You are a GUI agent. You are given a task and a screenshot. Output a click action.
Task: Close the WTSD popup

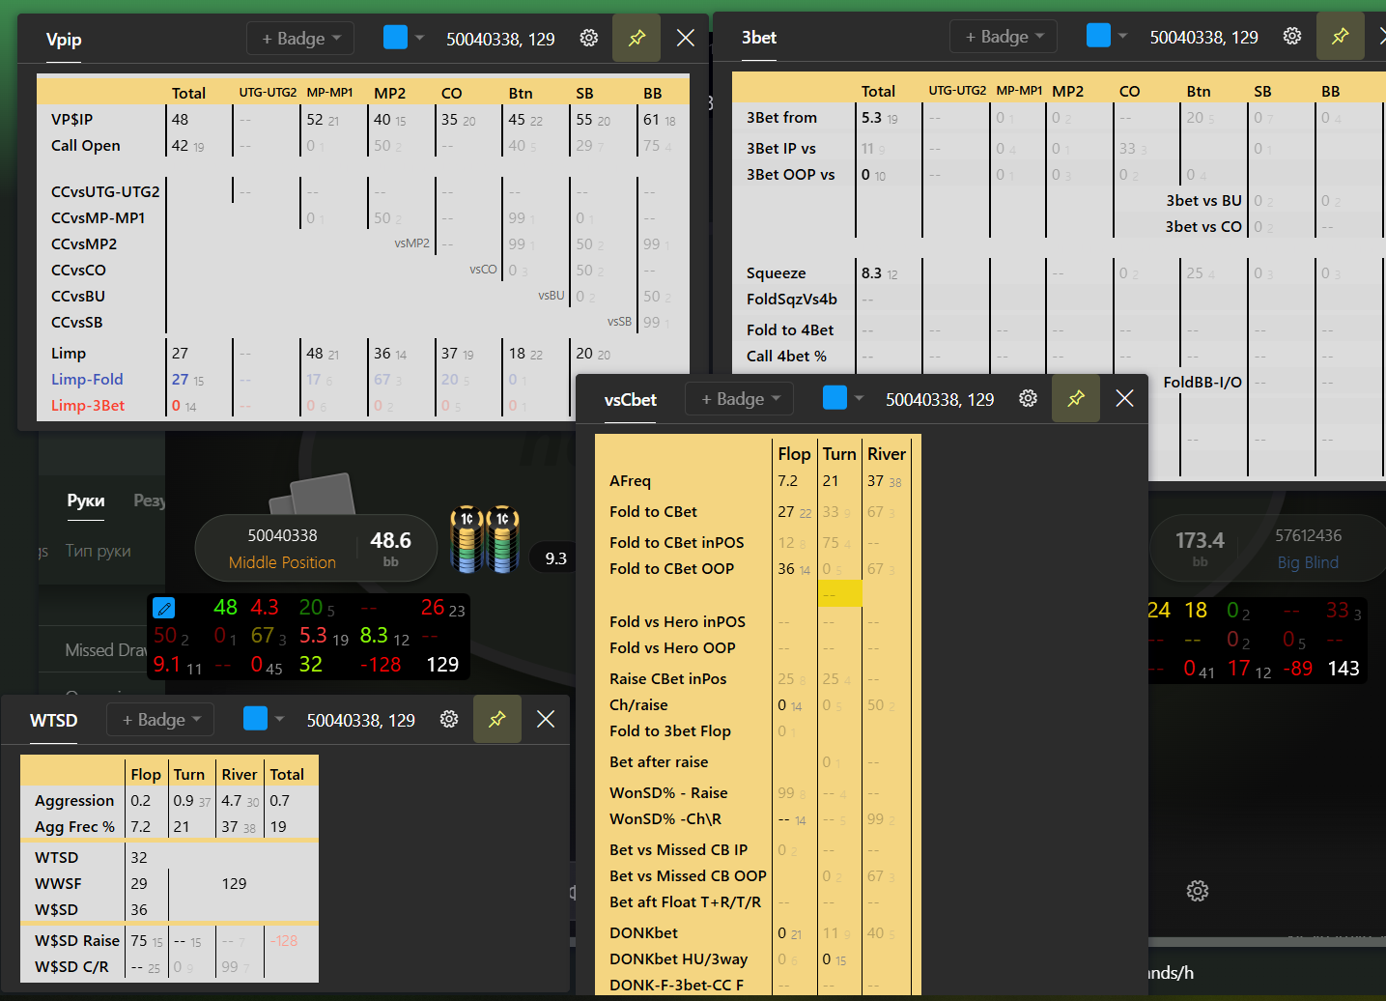546,719
